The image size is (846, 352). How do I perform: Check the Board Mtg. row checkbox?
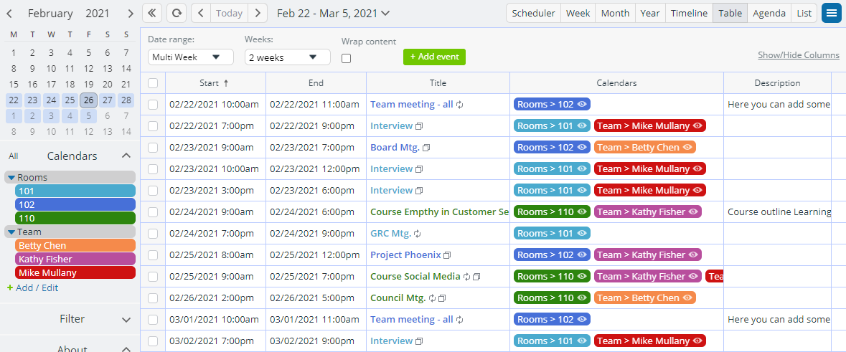pyautogui.click(x=153, y=148)
